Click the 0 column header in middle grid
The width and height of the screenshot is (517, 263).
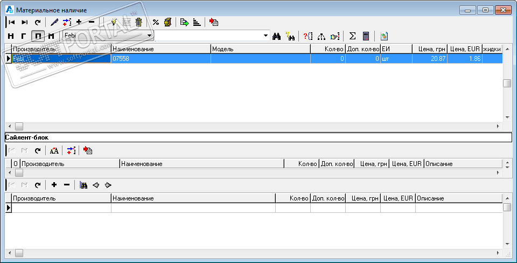[x=16, y=164]
